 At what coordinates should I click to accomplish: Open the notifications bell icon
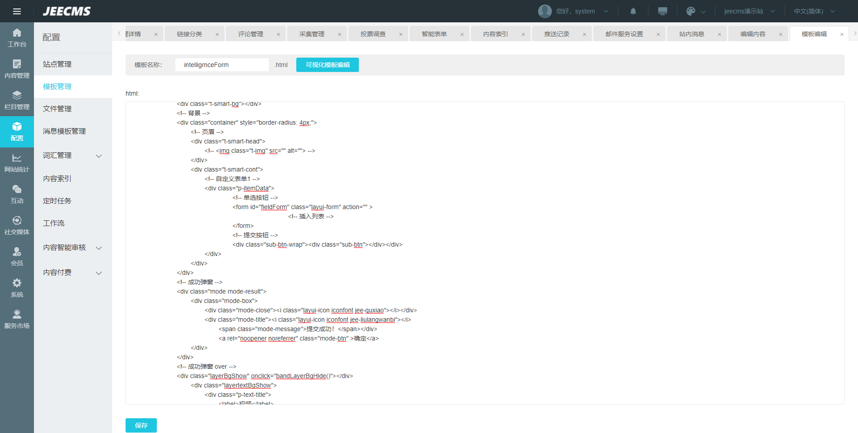pos(633,11)
